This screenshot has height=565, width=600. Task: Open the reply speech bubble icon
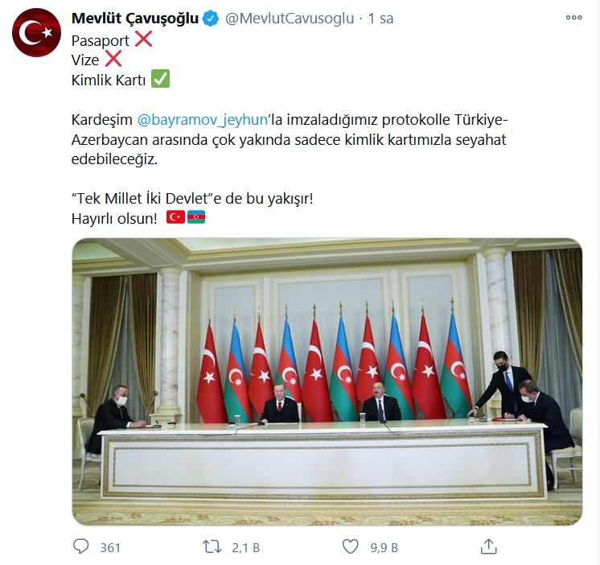pos(80,546)
